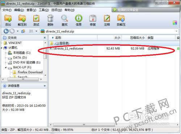Click the 解压到 (Extract to) icon
181x134 pixels.
point(22,20)
